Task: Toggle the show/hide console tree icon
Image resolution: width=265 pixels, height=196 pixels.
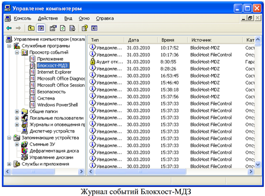Action: click(x=41, y=28)
